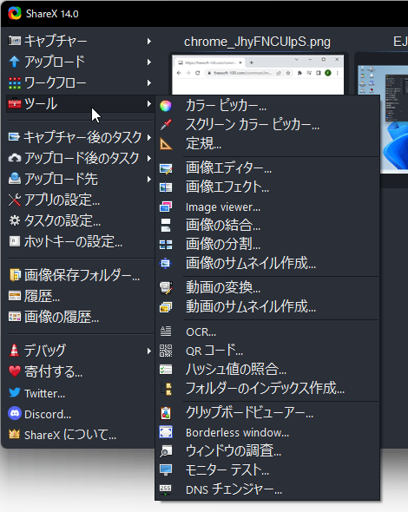408x512 pixels.
Task: Open 履歴 history window
Action: pyautogui.click(x=80, y=296)
